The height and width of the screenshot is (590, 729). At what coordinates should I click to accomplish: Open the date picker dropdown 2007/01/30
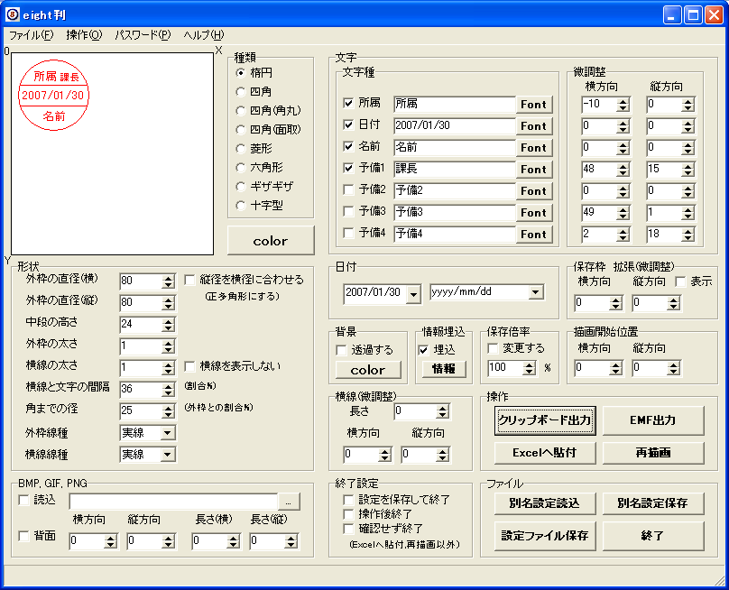(x=413, y=294)
